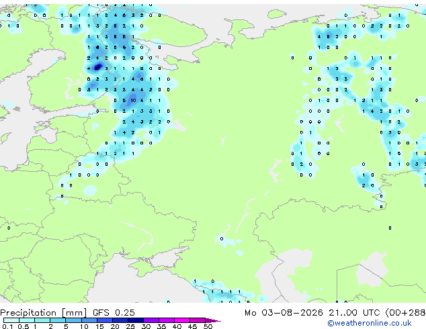Click the legend value '0.5'
The image size is (426, 329).
24,326
